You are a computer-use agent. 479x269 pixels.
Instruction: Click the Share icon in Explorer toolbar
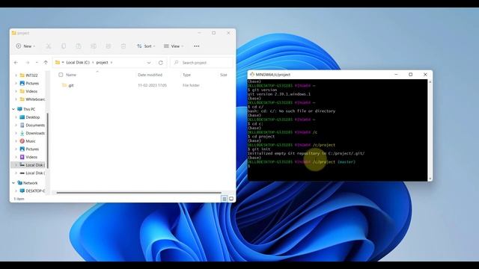[109, 46]
